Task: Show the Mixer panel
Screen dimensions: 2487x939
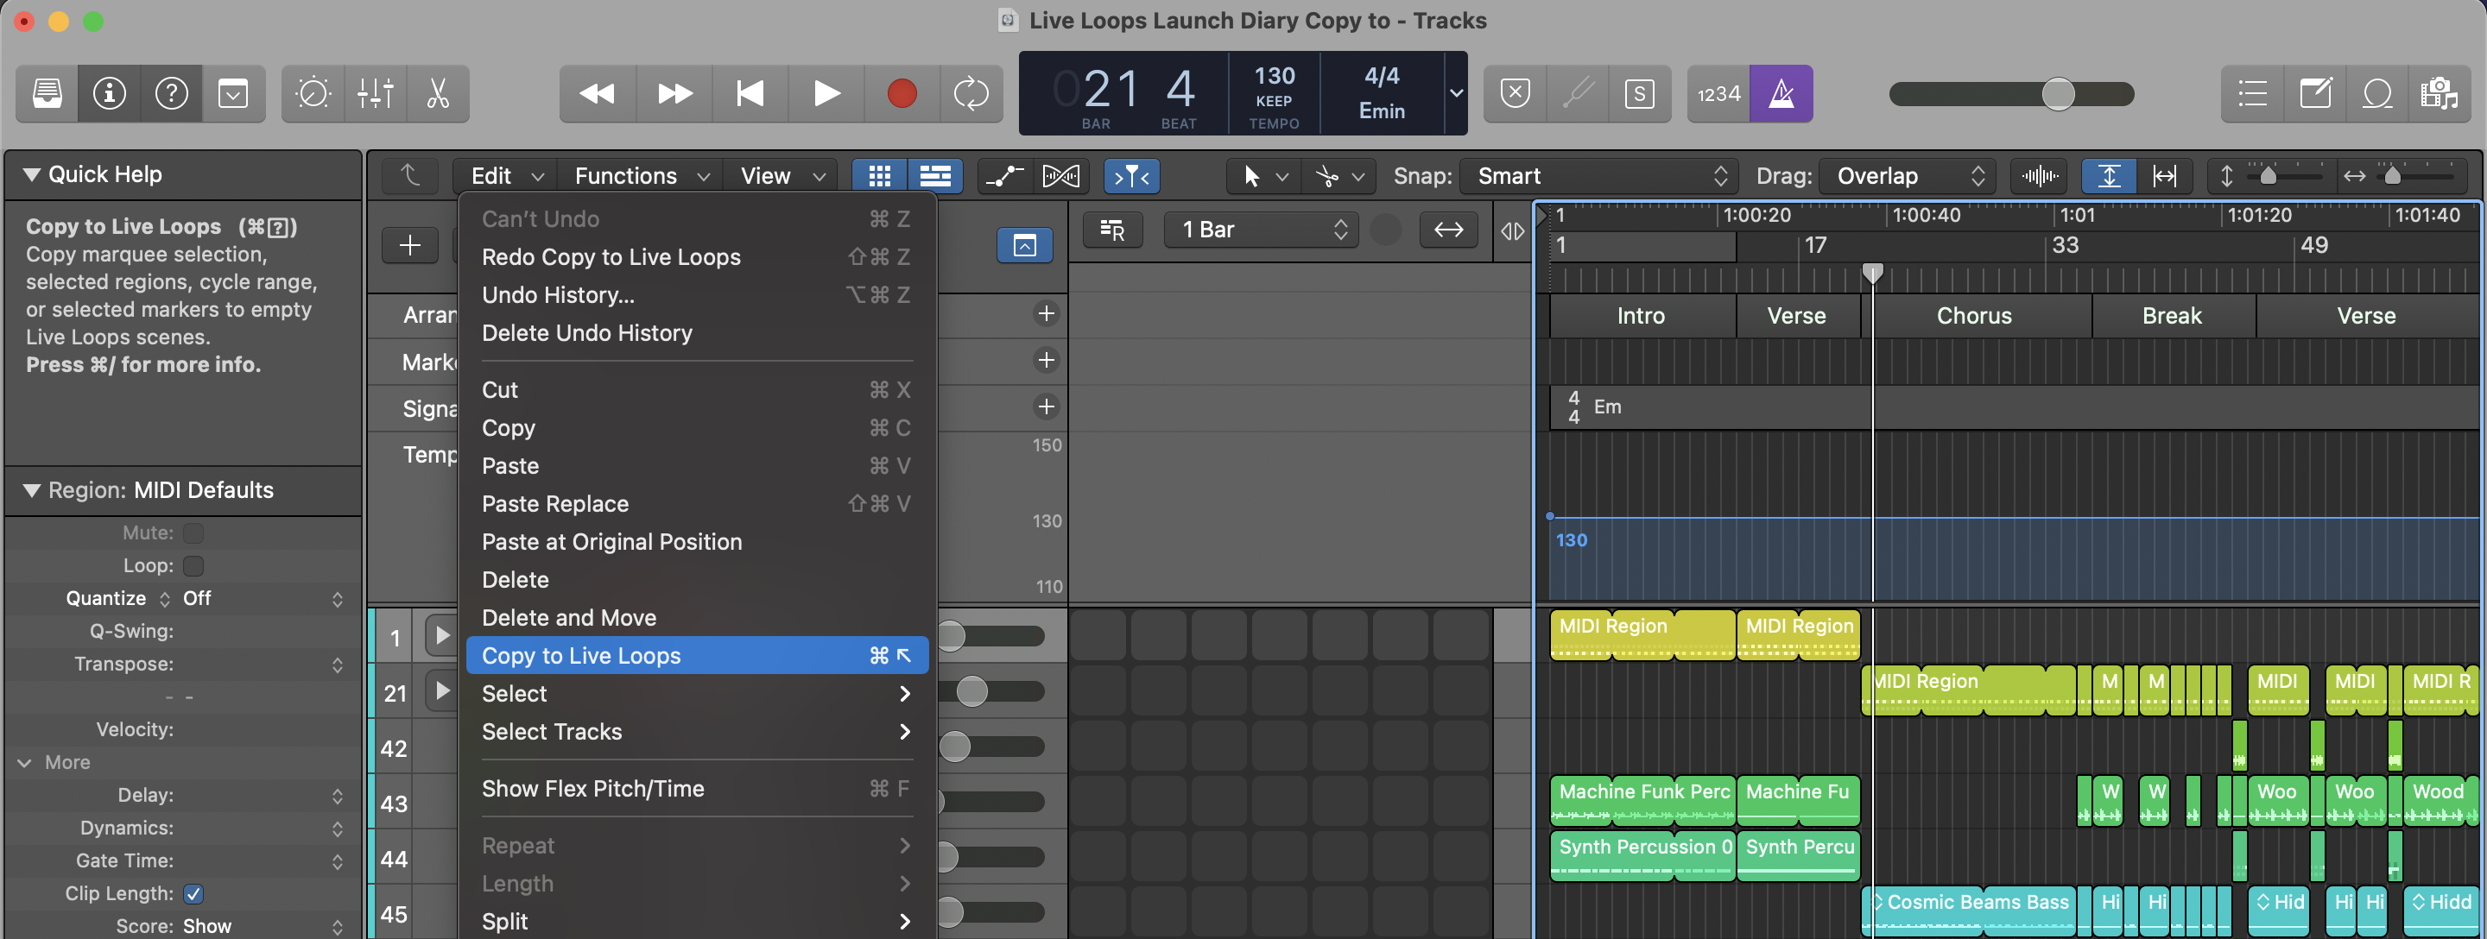Action: [376, 93]
